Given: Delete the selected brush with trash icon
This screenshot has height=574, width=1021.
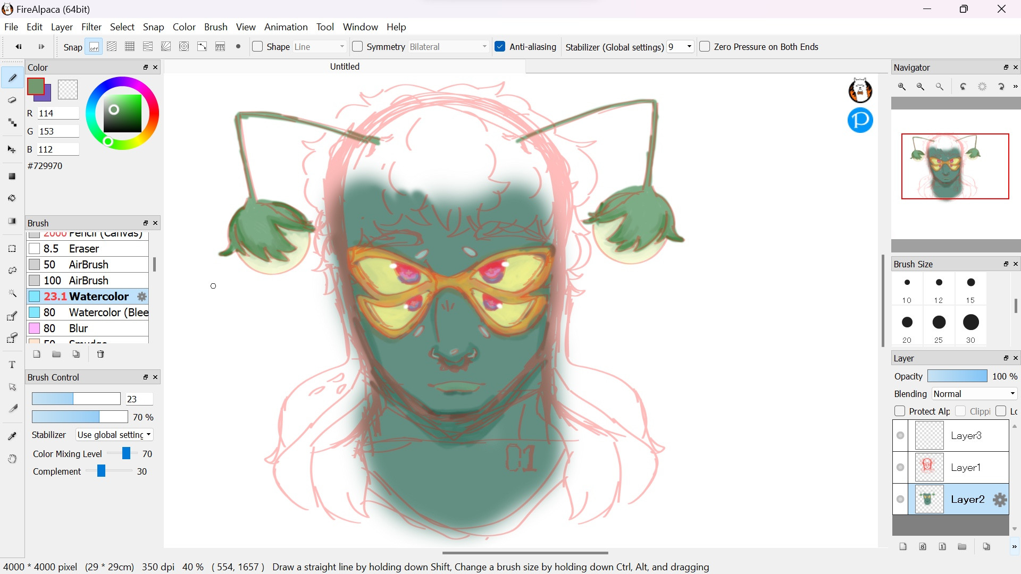Looking at the screenshot, I should click(x=101, y=354).
